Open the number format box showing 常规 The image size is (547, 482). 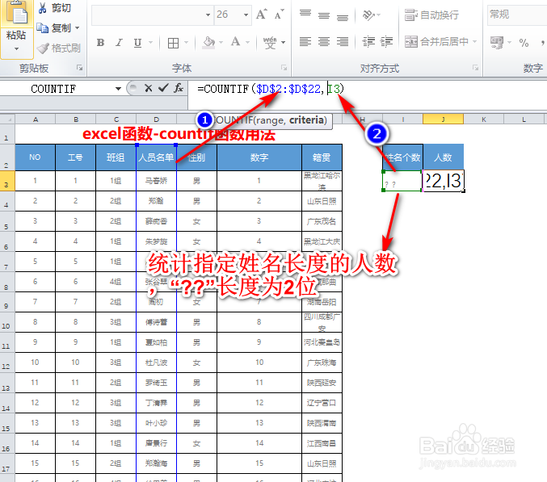517,15
